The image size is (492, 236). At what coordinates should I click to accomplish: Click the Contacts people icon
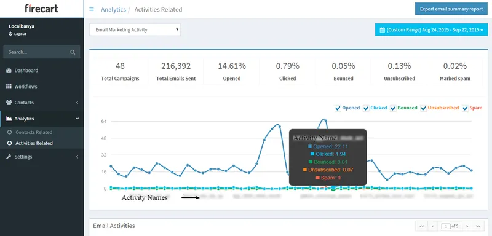pyautogui.click(x=9, y=103)
